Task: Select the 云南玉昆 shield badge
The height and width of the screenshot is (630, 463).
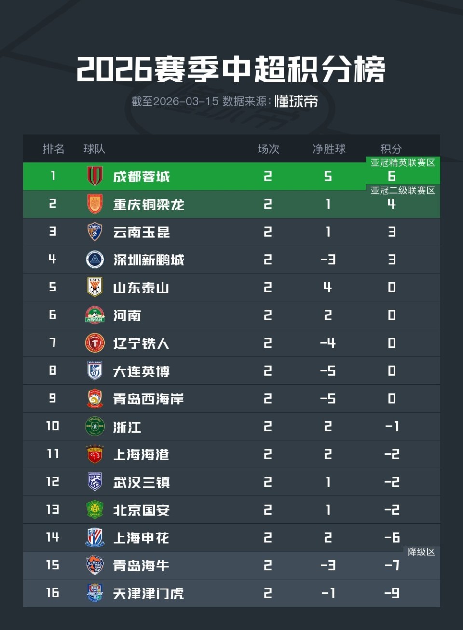Action: pyautogui.click(x=95, y=232)
